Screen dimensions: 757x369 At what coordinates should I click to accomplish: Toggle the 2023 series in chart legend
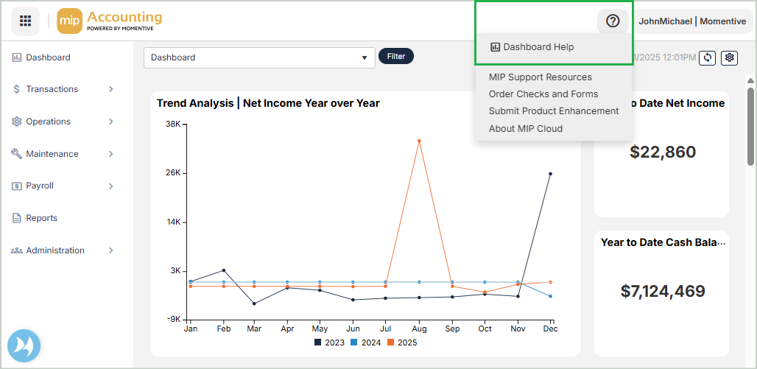click(329, 342)
